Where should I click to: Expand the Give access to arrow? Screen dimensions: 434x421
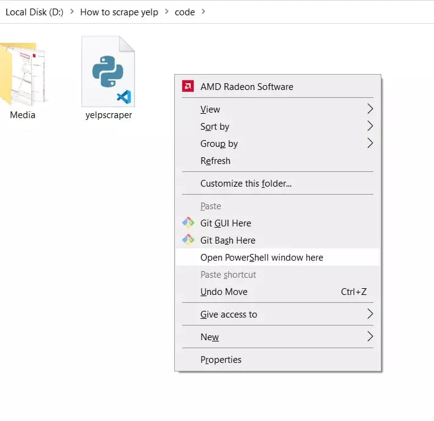tap(370, 314)
